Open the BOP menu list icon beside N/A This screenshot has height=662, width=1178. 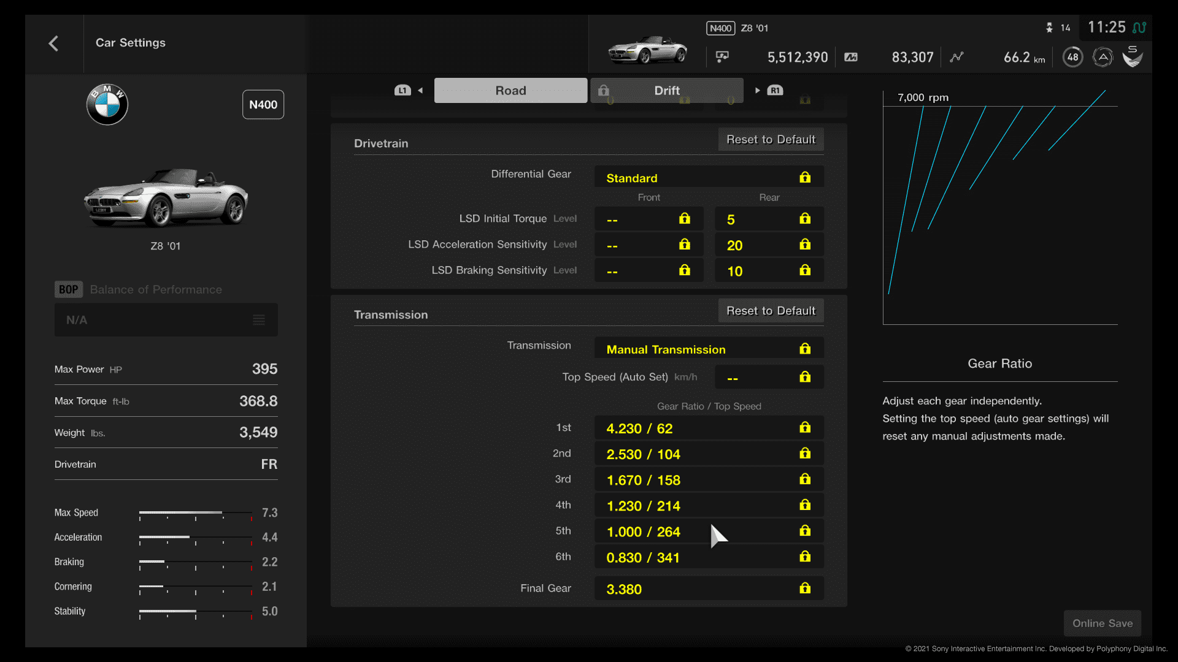(x=259, y=320)
